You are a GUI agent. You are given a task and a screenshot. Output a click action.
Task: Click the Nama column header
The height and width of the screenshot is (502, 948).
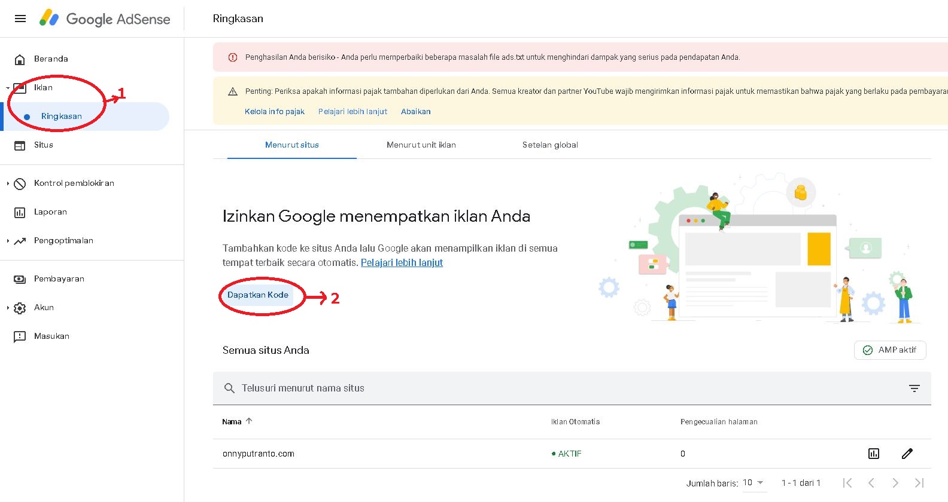pyautogui.click(x=232, y=422)
